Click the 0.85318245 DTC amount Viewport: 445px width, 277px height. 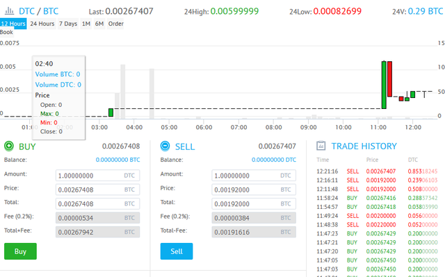(x=423, y=171)
